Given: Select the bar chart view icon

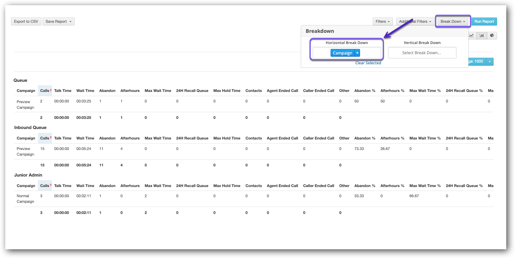Looking at the screenshot, I should point(482,35).
